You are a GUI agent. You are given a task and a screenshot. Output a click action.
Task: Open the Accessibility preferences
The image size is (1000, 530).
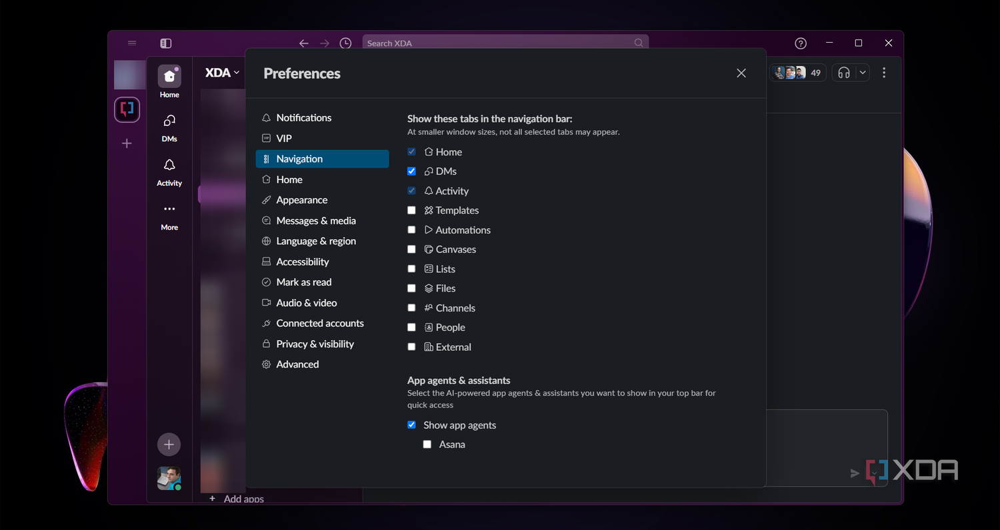coord(323,262)
